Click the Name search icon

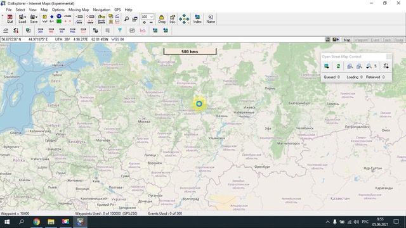(x=211, y=19)
